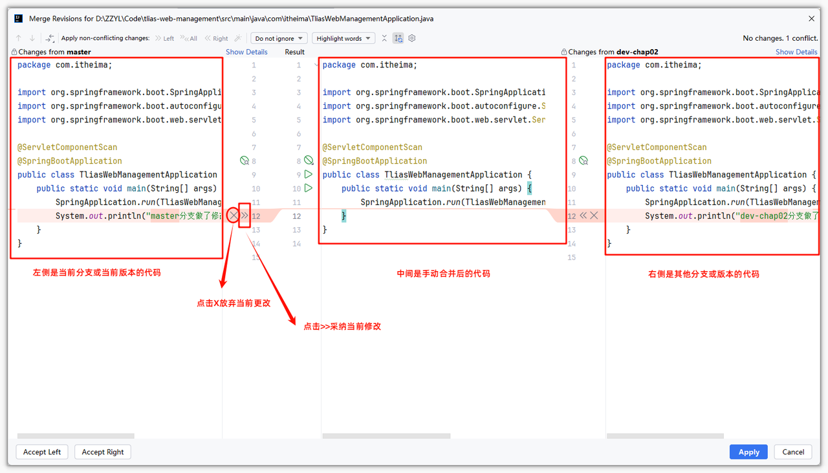828x473 pixels.
Task: Click the 'Changes from dev-chap02' label
Action: (x=613, y=52)
